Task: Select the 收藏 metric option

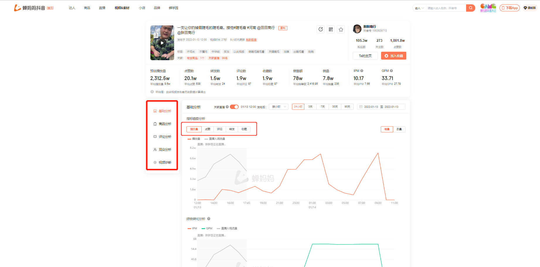Action: (244, 129)
